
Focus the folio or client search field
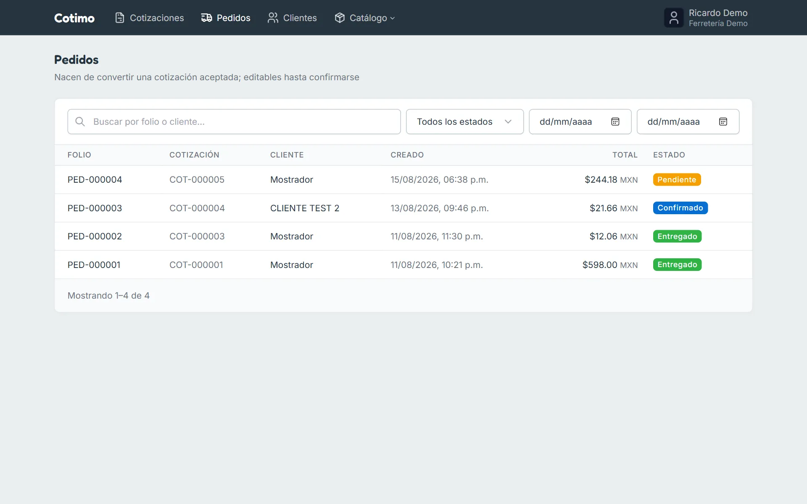(234, 122)
